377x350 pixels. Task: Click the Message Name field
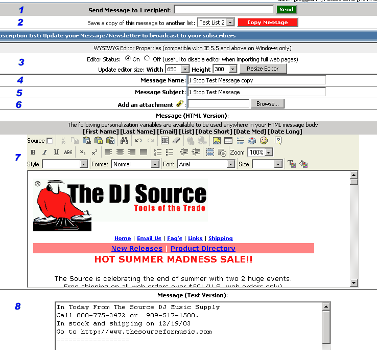click(x=256, y=80)
